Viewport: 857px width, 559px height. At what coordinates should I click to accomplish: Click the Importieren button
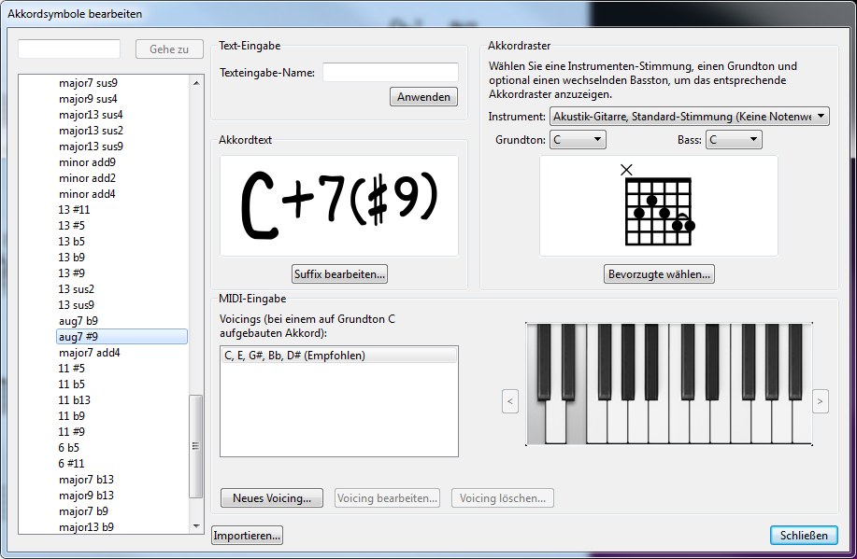pos(247,536)
